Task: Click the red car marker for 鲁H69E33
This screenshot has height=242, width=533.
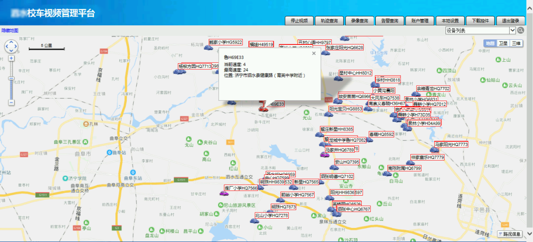Action: pos(263,109)
